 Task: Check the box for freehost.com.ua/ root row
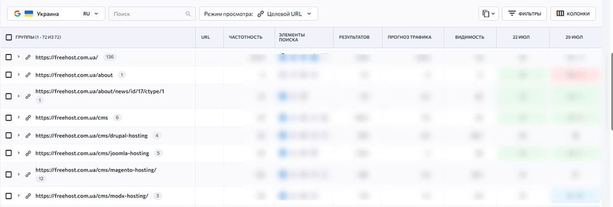(8, 57)
